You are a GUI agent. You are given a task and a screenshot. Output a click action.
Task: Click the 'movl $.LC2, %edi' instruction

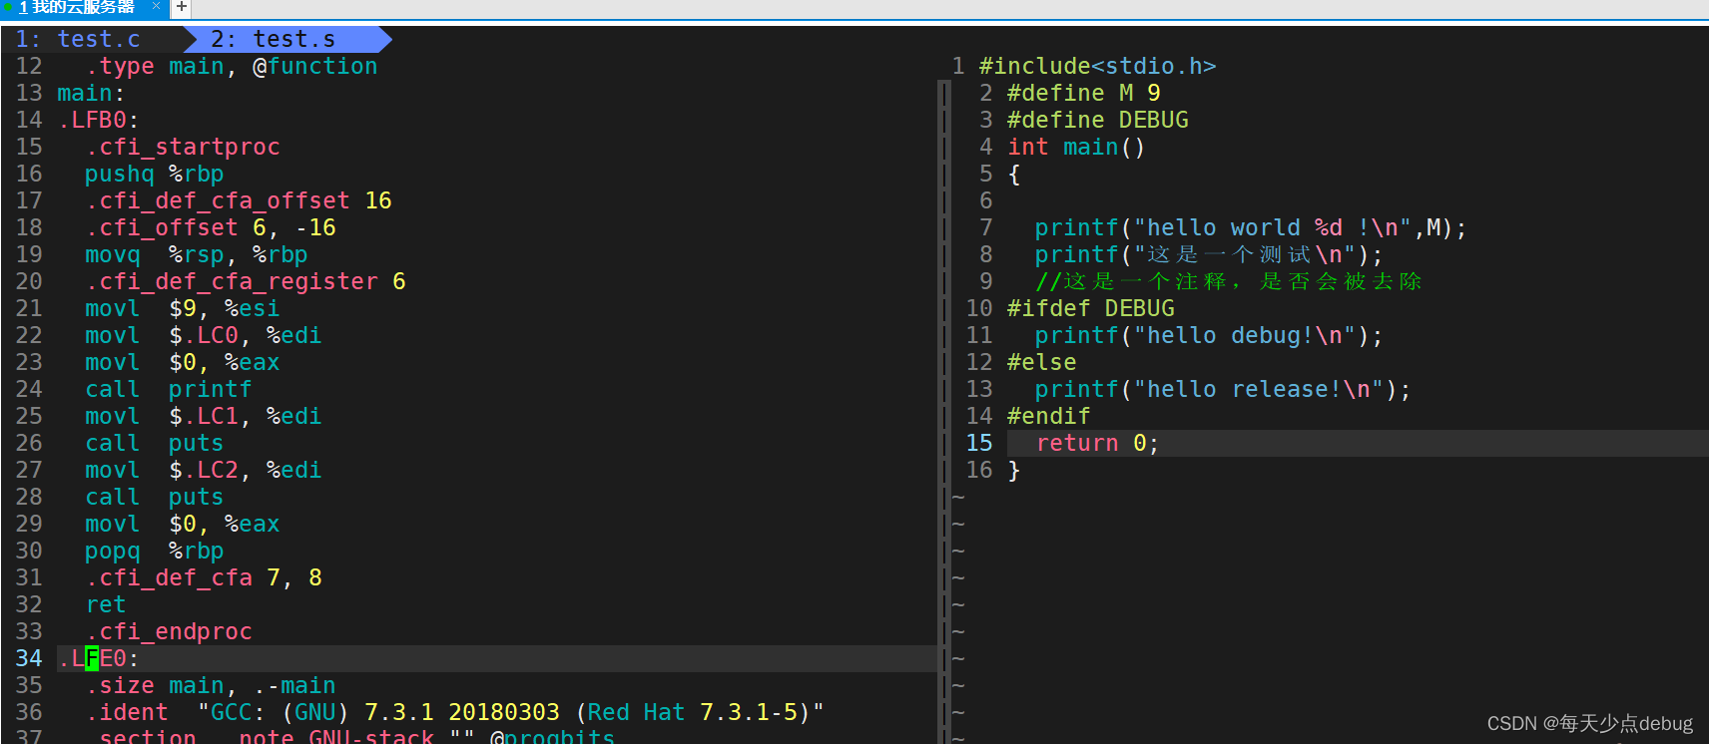(203, 470)
